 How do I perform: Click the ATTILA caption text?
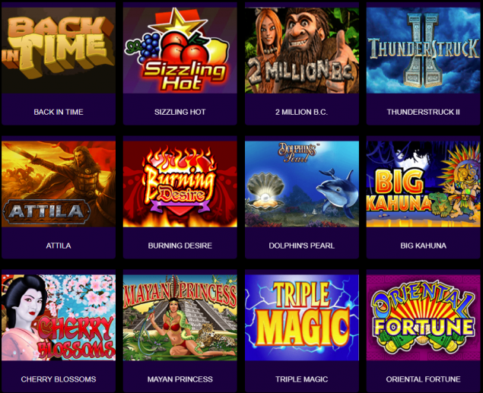[x=59, y=246]
